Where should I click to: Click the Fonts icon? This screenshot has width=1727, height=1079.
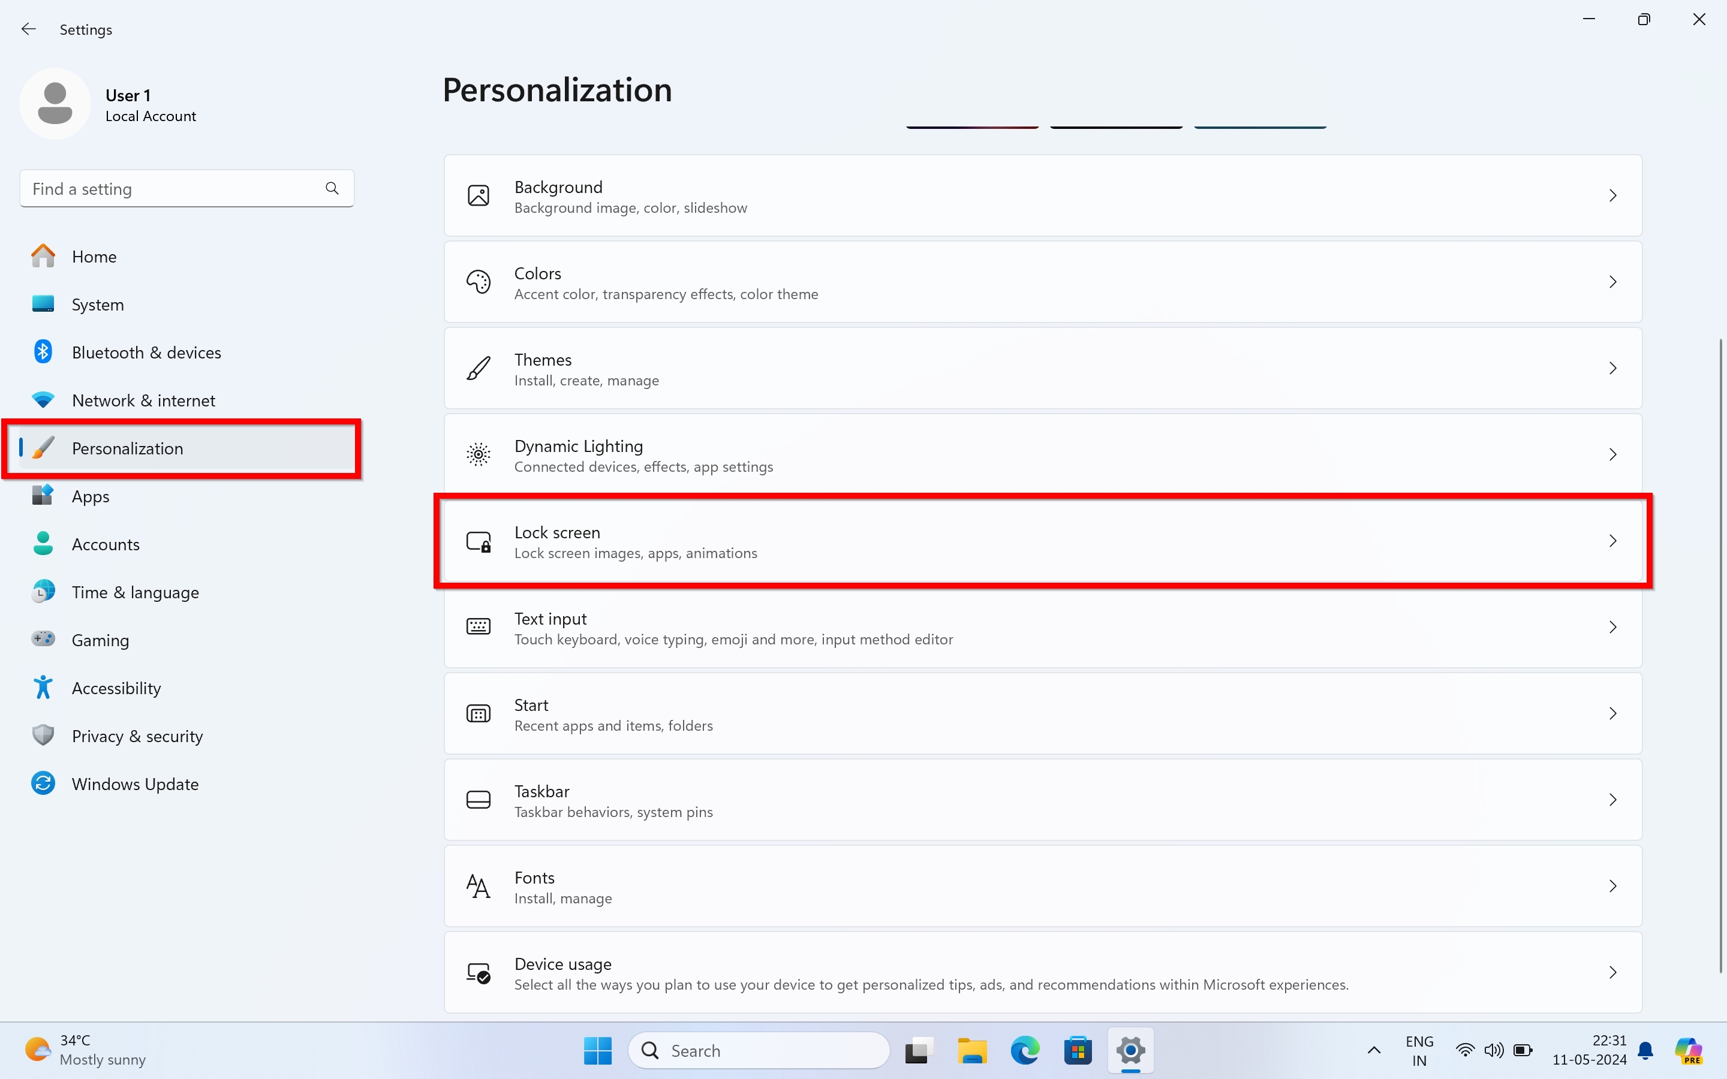[x=478, y=887]
